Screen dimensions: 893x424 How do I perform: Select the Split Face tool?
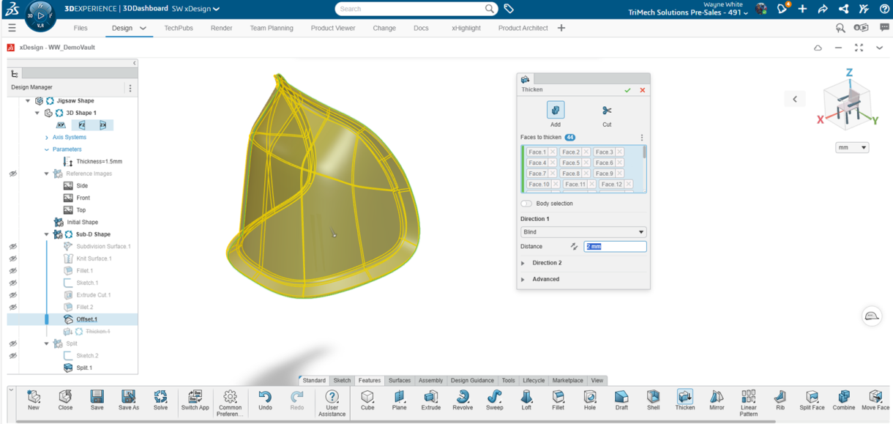click(812, 401)
